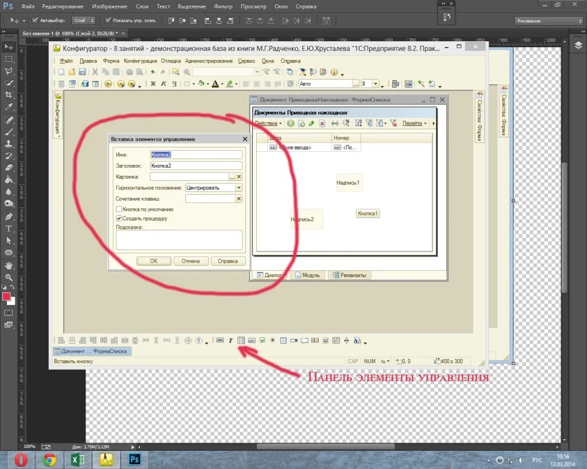Screen dimensions: 587x469
Task: Open the Layers panel icon on right dock
Action: 578,45
